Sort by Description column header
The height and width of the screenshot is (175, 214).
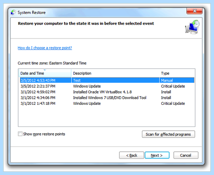pyautogui.click(x=115, y=73)
